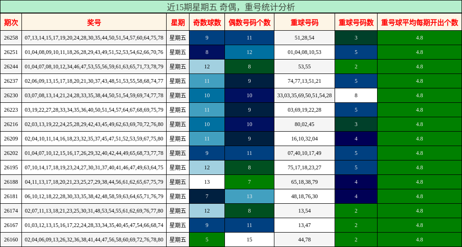This screenshot has width=462, height=247.
Task: Click issue number 26174
Action: [x=11, y=210]
